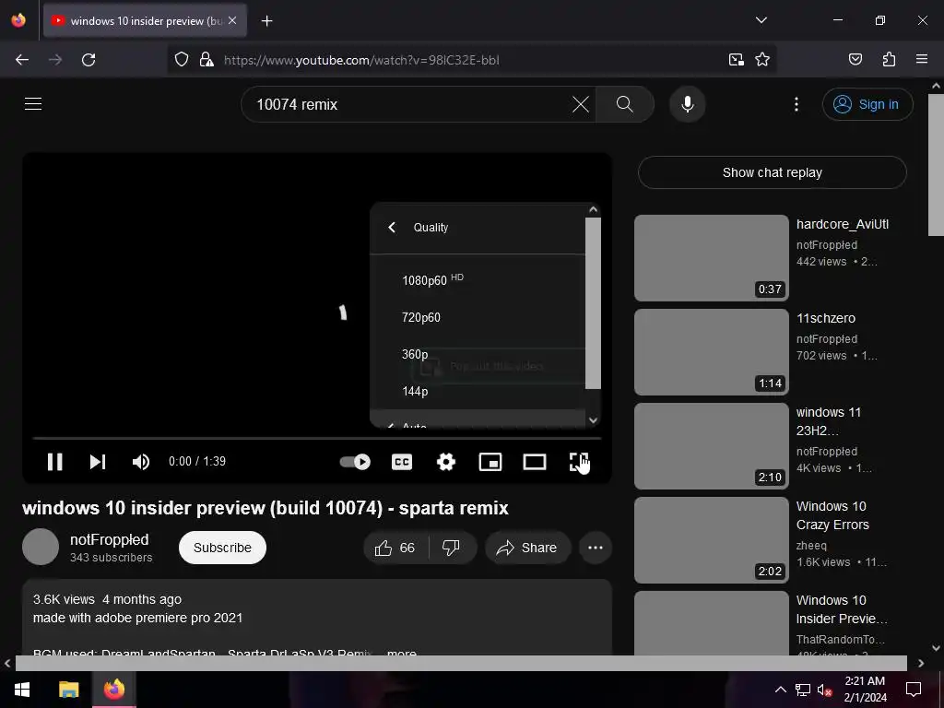Screen dimensions: 944x708
Task: Click Show chat replay
Action: 772,172
